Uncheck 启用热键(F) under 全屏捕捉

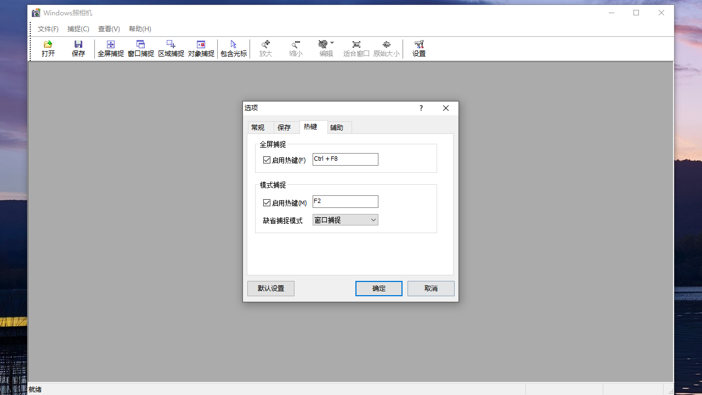[267, 159]
